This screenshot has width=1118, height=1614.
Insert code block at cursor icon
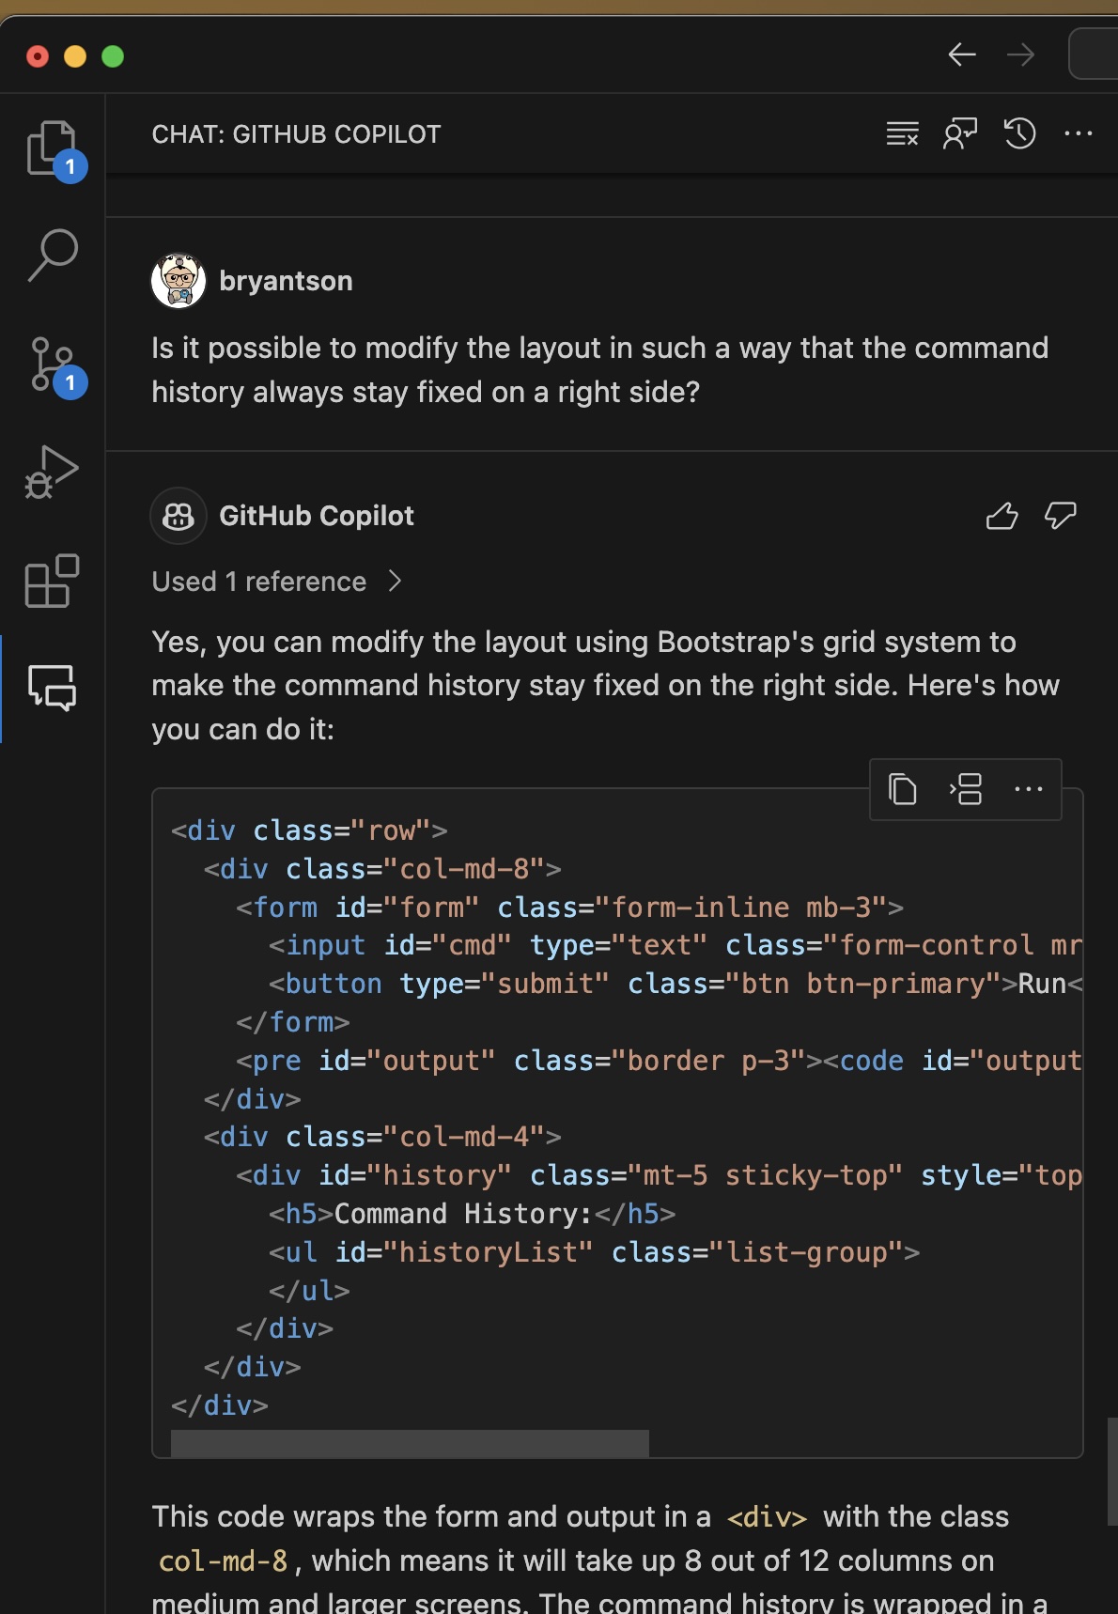[966, 789]
